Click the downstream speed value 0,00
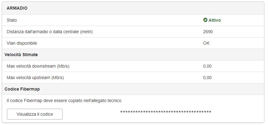This screenshot has height=125, width=268. pyautogui.click(x=207, y=66)
